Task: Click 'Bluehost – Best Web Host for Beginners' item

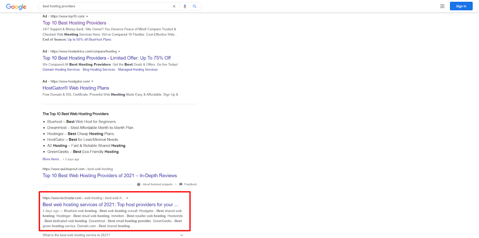Action: point(82,122)
